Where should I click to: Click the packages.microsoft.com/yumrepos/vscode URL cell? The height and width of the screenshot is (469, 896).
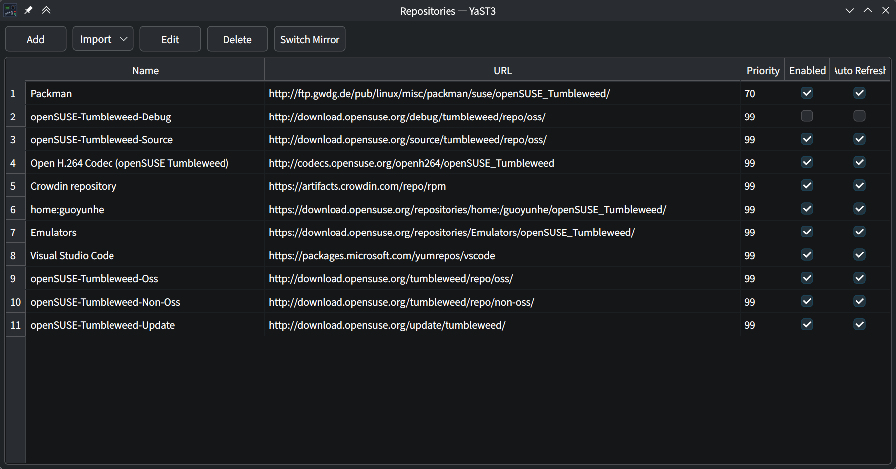502,255
